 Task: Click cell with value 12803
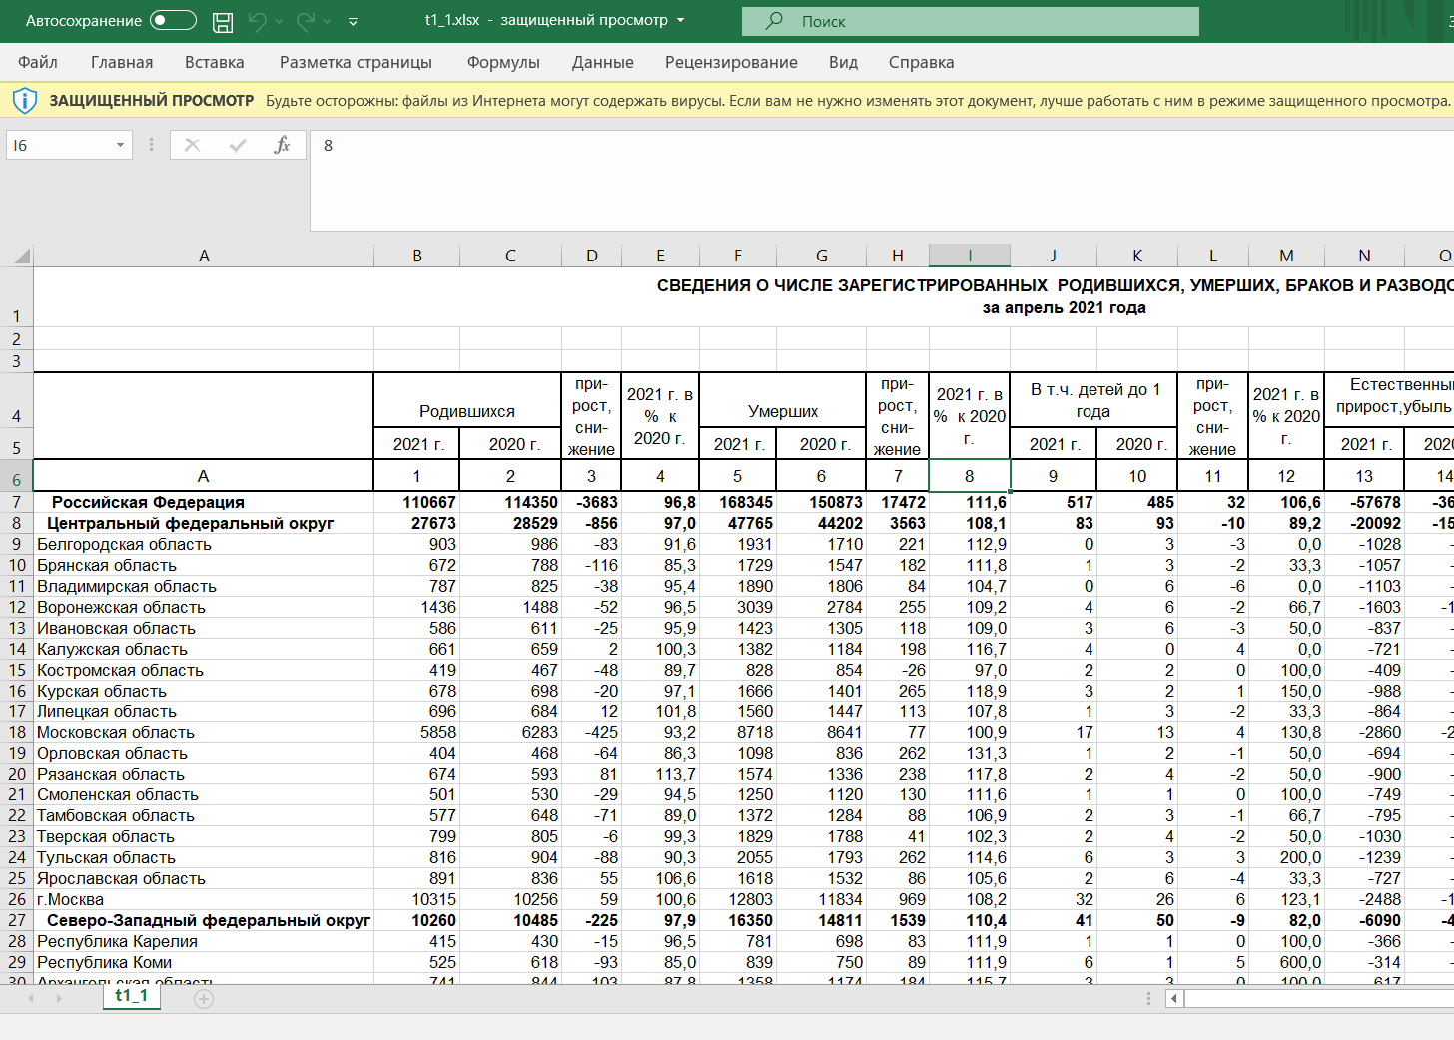click(737, 899)
